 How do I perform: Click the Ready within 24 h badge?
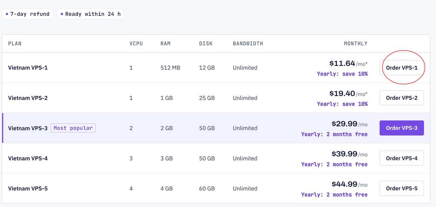coord(91,14)
